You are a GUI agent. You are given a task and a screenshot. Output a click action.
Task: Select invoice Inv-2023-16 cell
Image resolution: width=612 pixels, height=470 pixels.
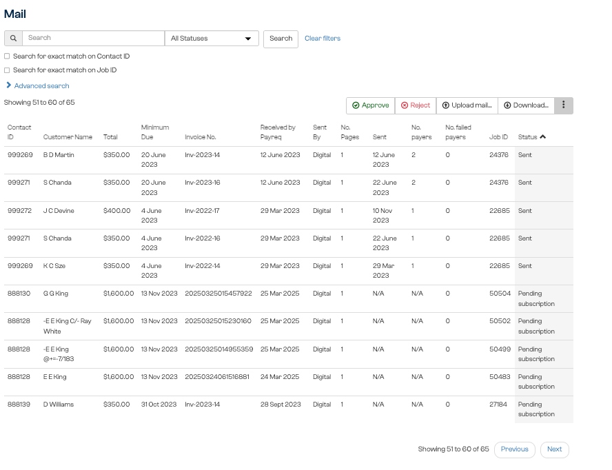202,183
